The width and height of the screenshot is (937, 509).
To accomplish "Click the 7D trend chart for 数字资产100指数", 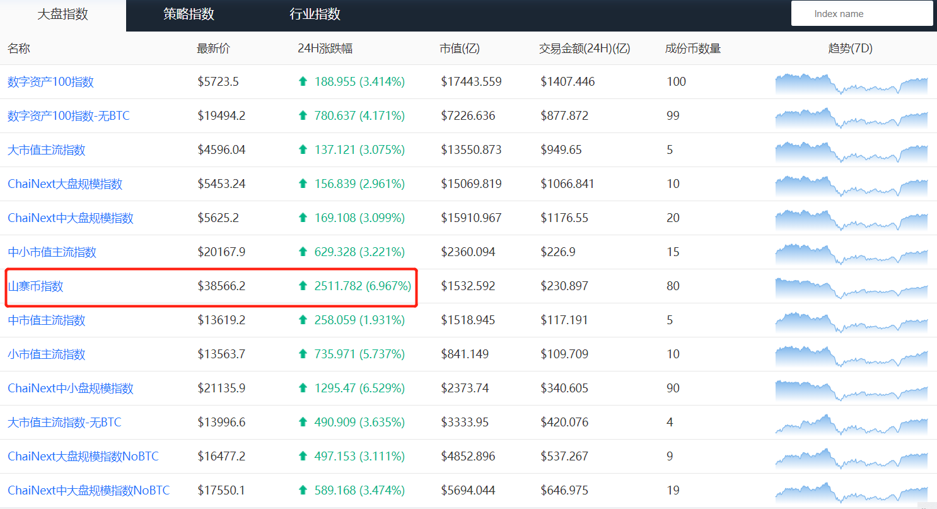I will [x=851, y=83].
